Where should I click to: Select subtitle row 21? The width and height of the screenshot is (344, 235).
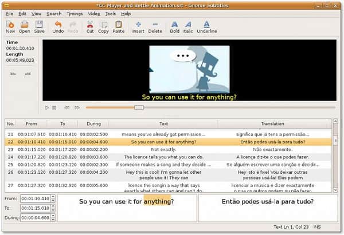coord(168,134)
